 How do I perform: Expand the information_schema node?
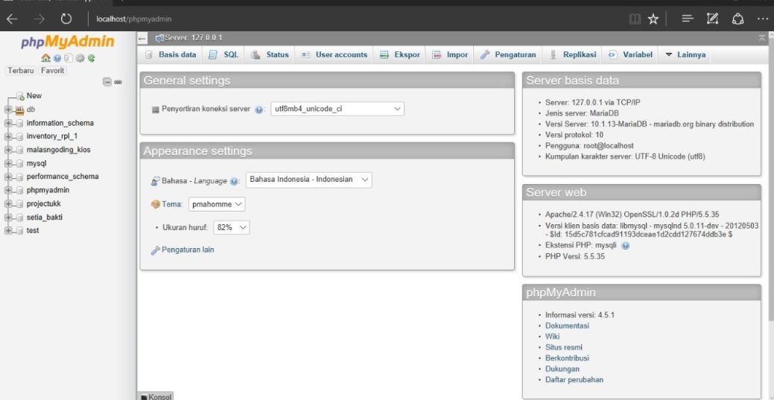coord(8,123)
